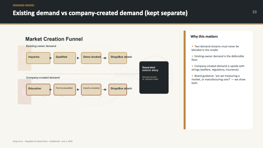Click the 'DEMAND MODEL' section label

[x=24, y=5]
